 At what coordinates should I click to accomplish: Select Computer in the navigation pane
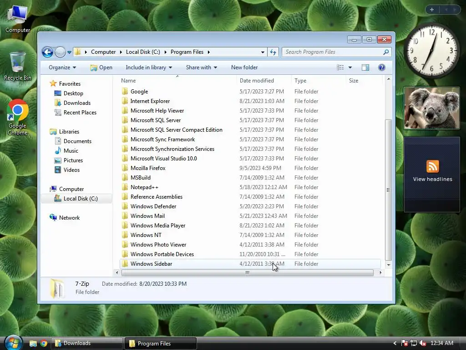(71, 189)
